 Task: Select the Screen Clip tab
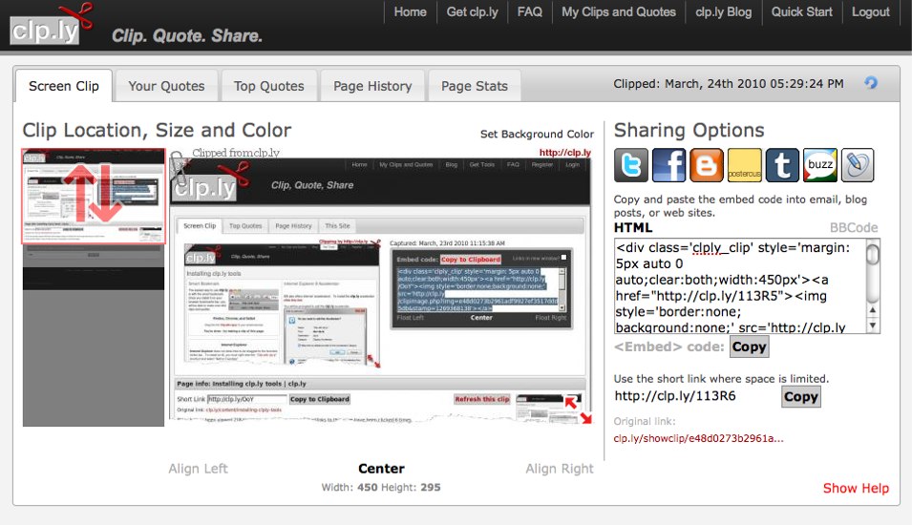pos(64,86)
